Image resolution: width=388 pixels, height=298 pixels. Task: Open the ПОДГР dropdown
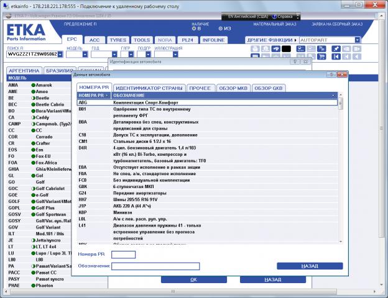(x=148, y=54)
